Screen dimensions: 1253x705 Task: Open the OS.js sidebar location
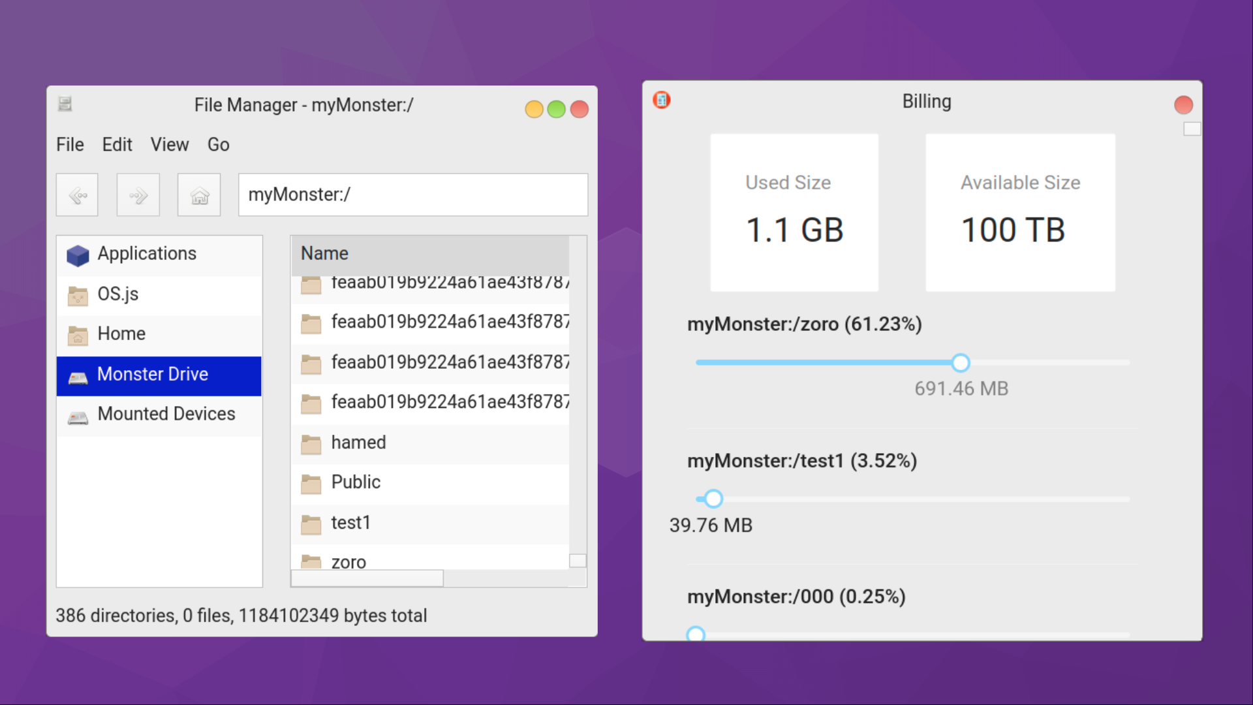tap(117, 294)
